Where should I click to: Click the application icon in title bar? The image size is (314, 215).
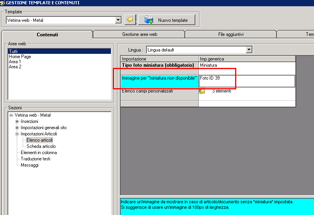[x=2, y=3]
